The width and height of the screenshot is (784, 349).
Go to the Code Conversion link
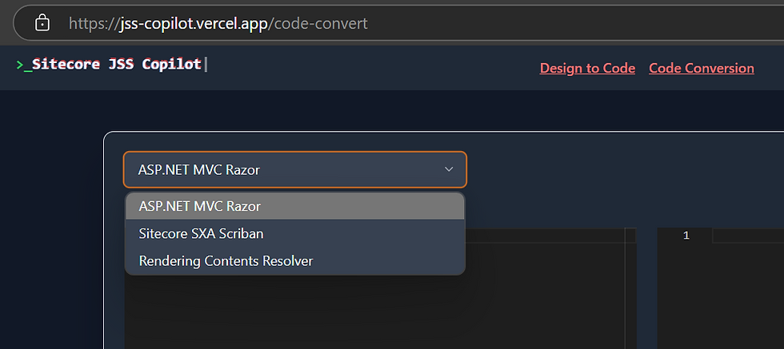pyautogui.click(x=702, y=68)
